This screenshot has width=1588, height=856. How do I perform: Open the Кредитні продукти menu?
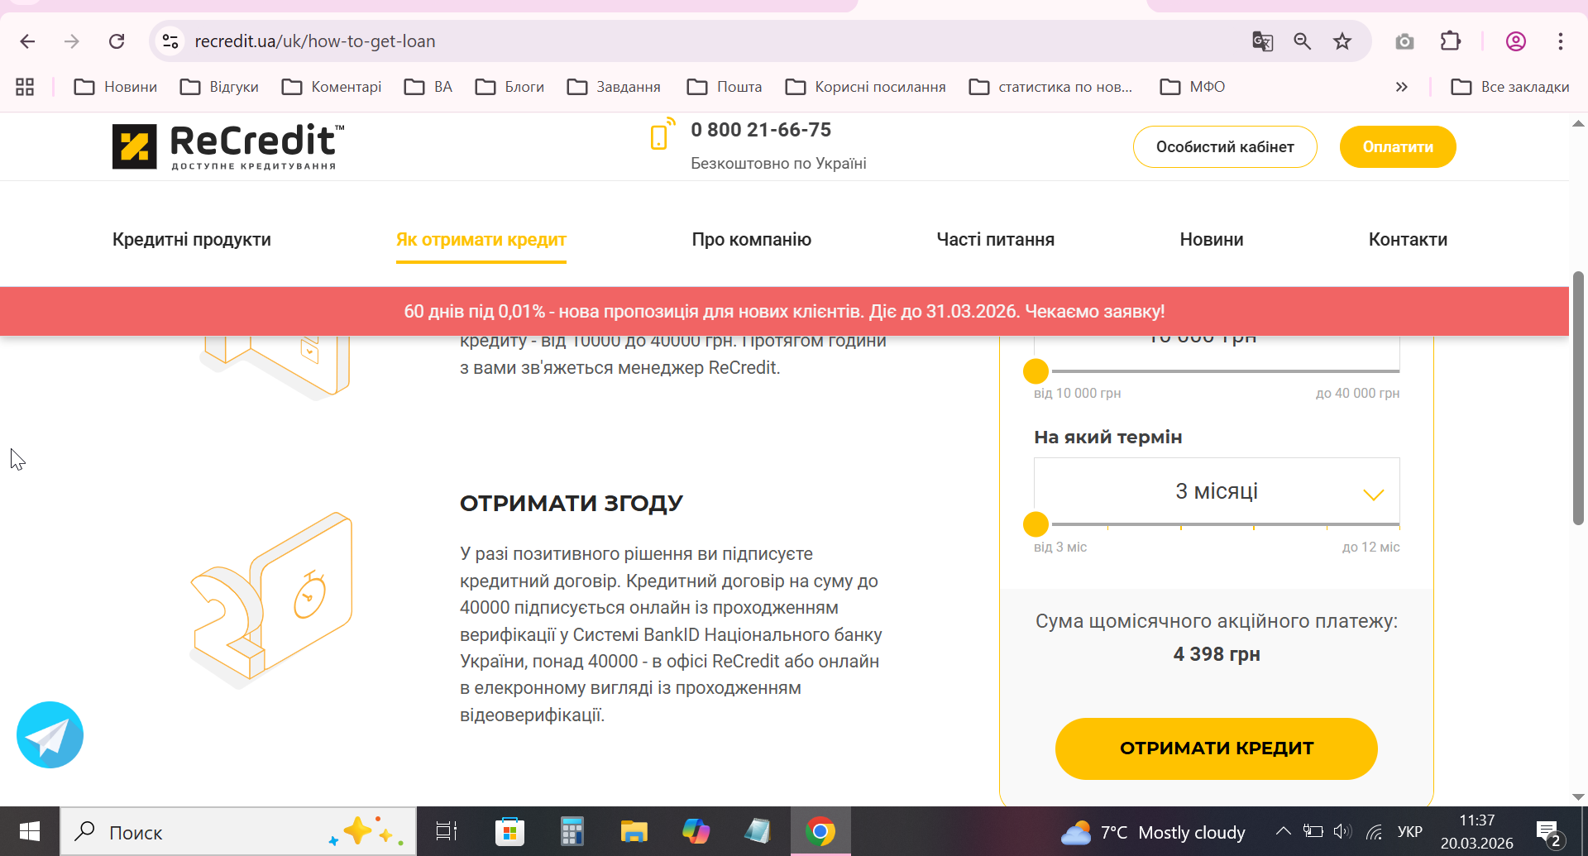[x=192, y=240]
